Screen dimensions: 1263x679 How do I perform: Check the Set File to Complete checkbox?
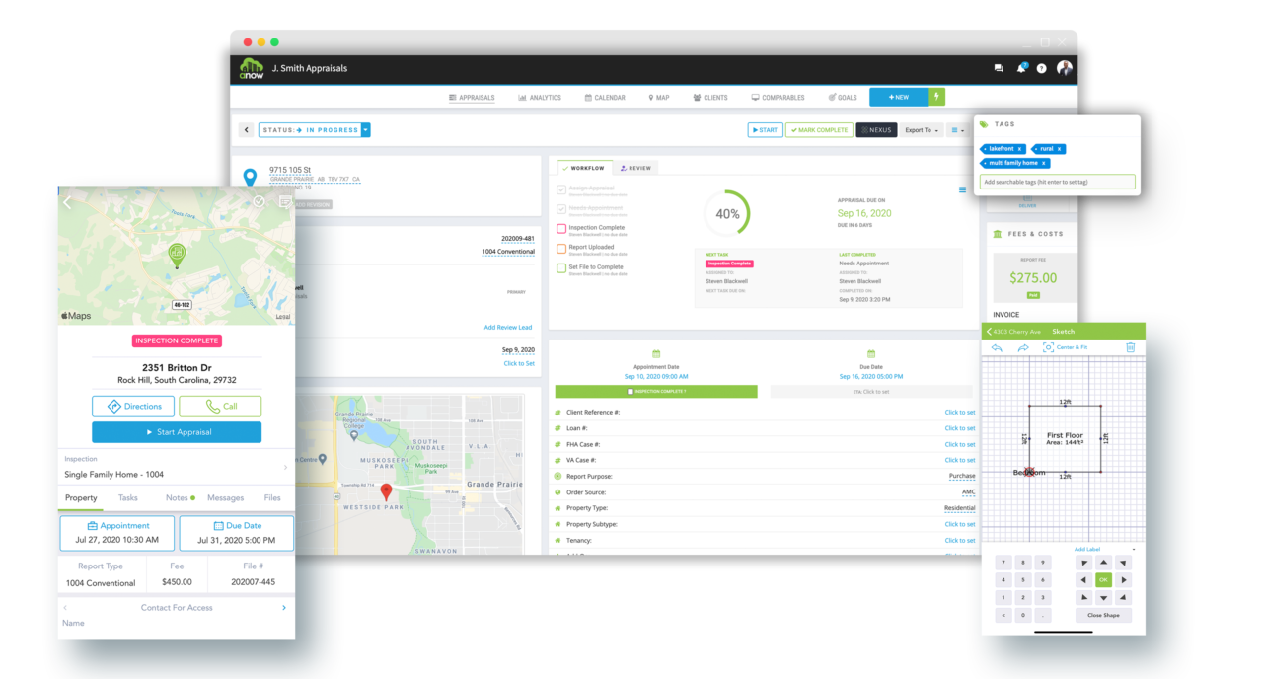[x=561, y=268]
